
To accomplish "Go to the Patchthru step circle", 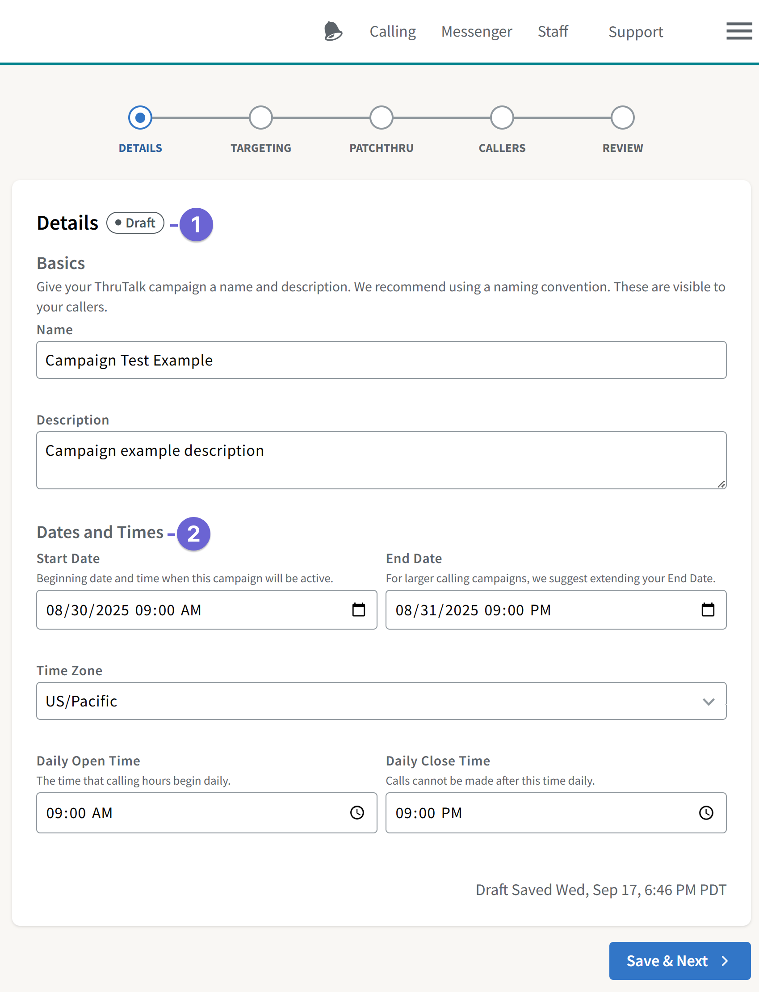I will 382,118.
